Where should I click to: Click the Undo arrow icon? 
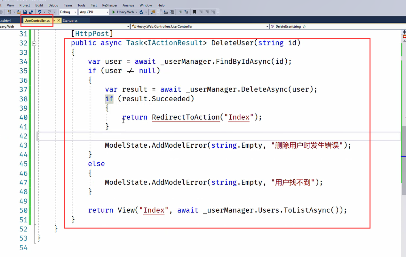39,12
